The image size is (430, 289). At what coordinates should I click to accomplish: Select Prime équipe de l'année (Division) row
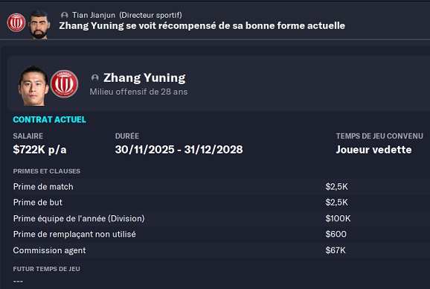click(221, 218)
